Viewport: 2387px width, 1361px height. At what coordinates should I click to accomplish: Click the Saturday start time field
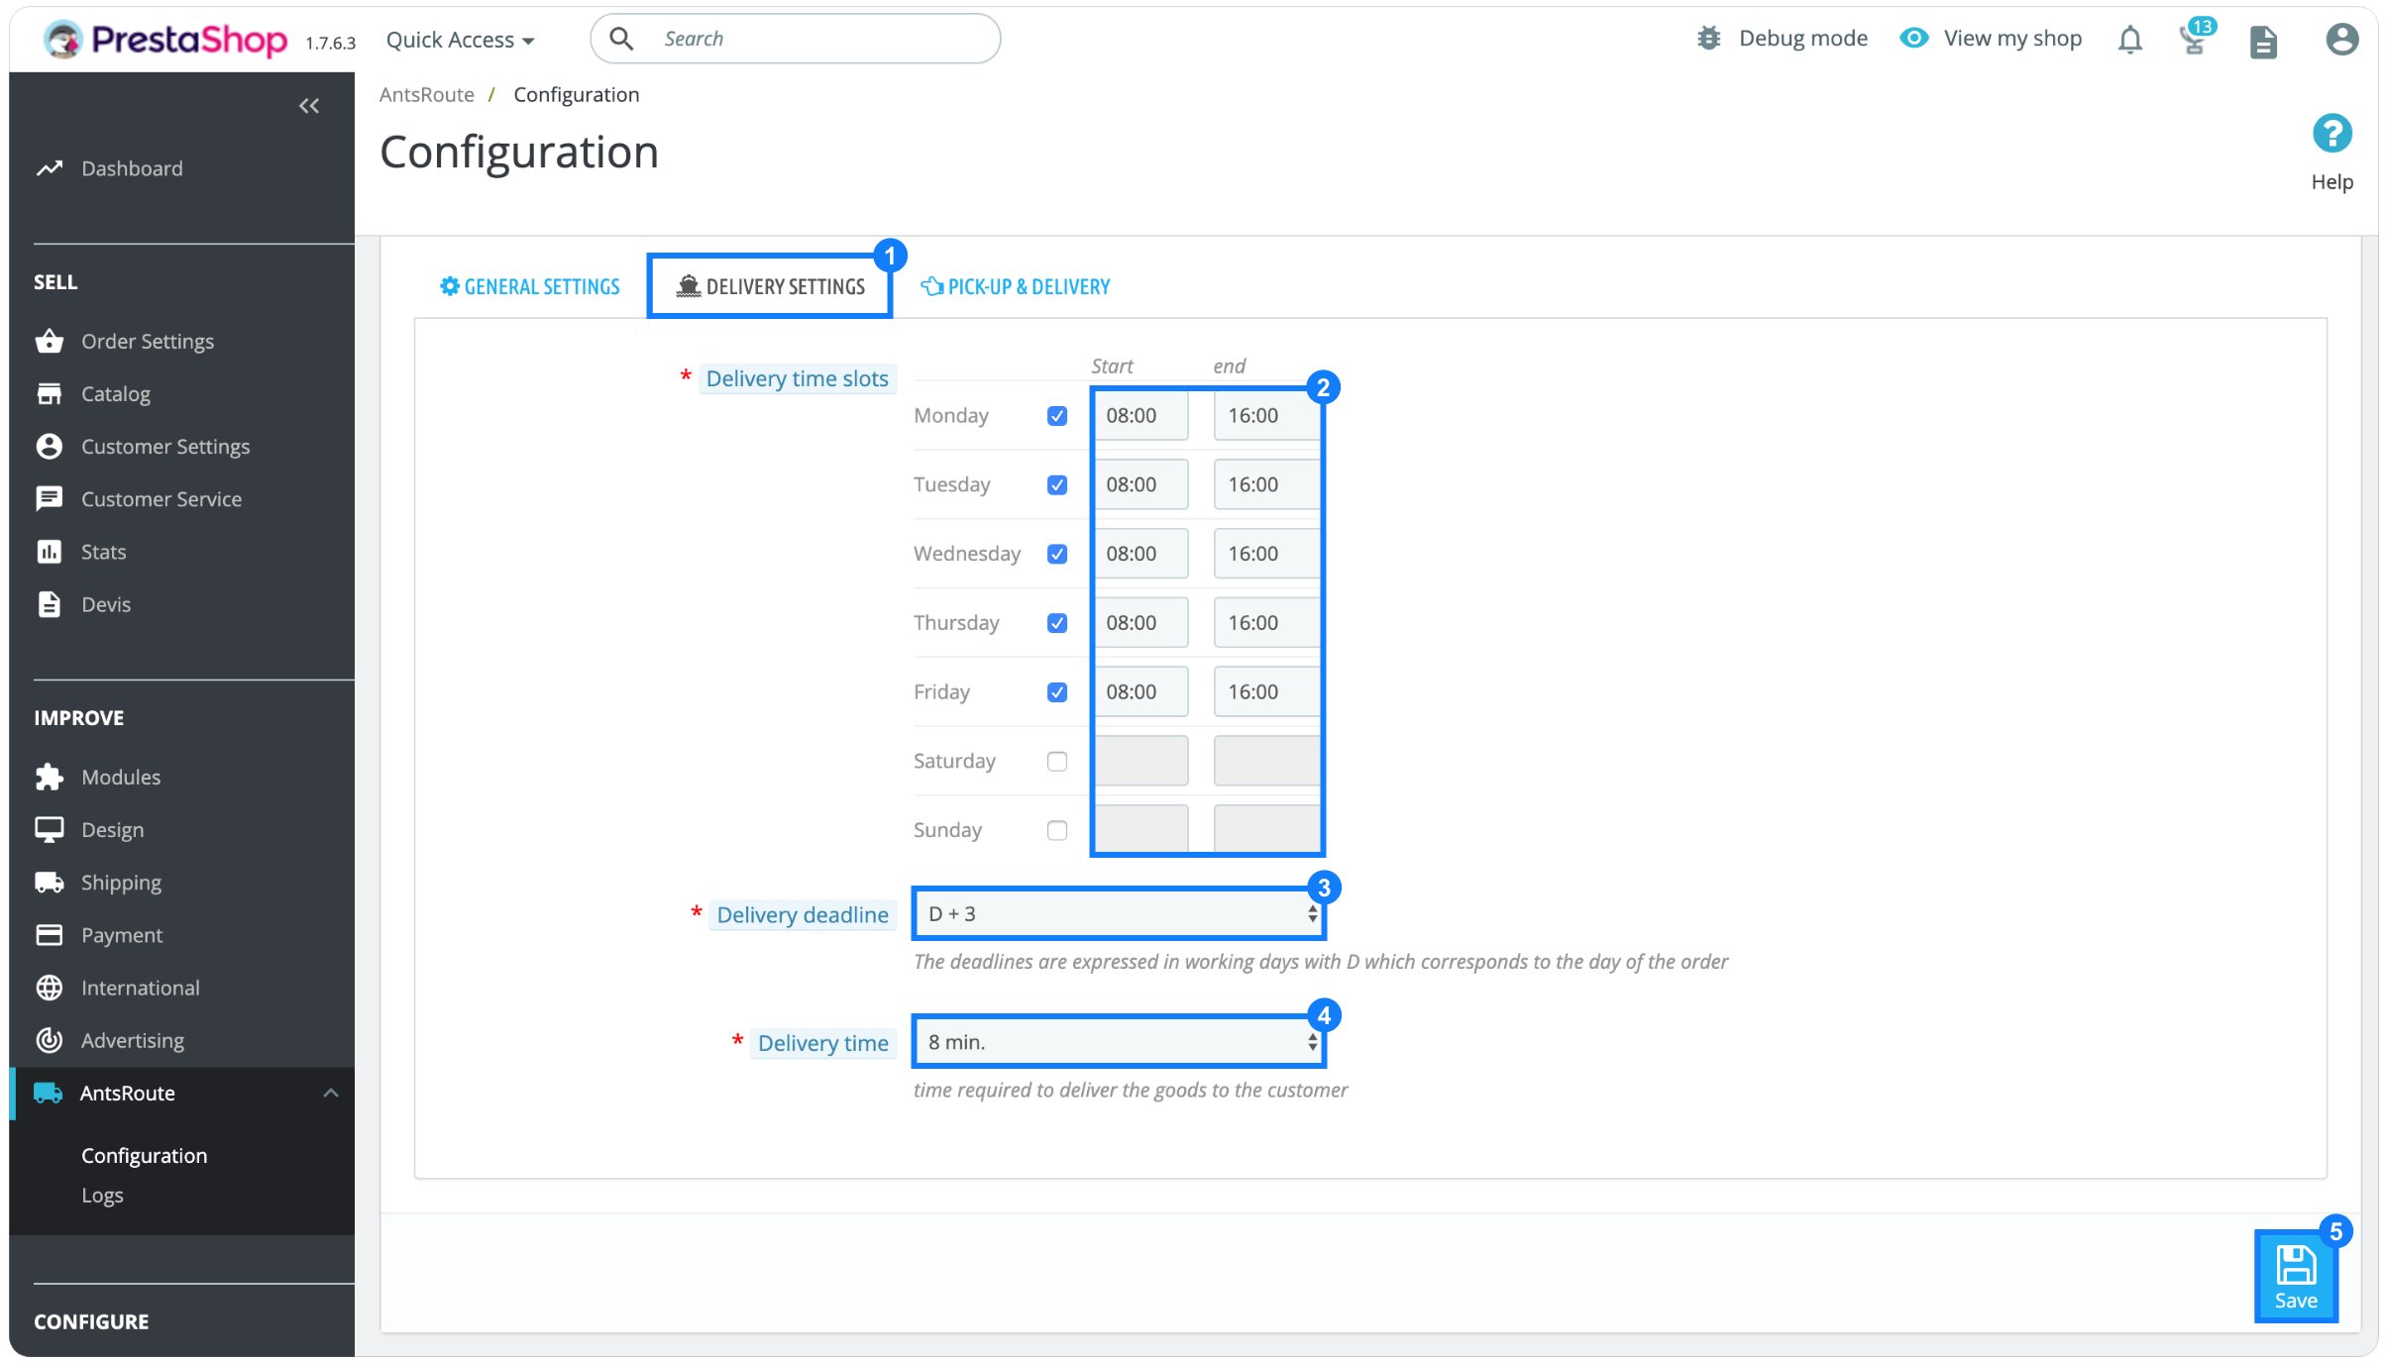click(x=1141, y=762)
